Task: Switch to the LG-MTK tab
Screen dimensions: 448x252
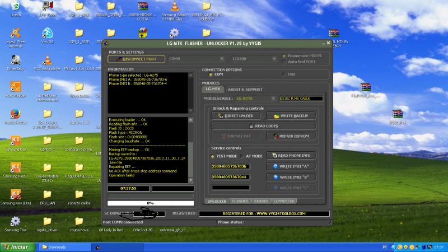Action: pyautogui.click(x=213, y=89)
